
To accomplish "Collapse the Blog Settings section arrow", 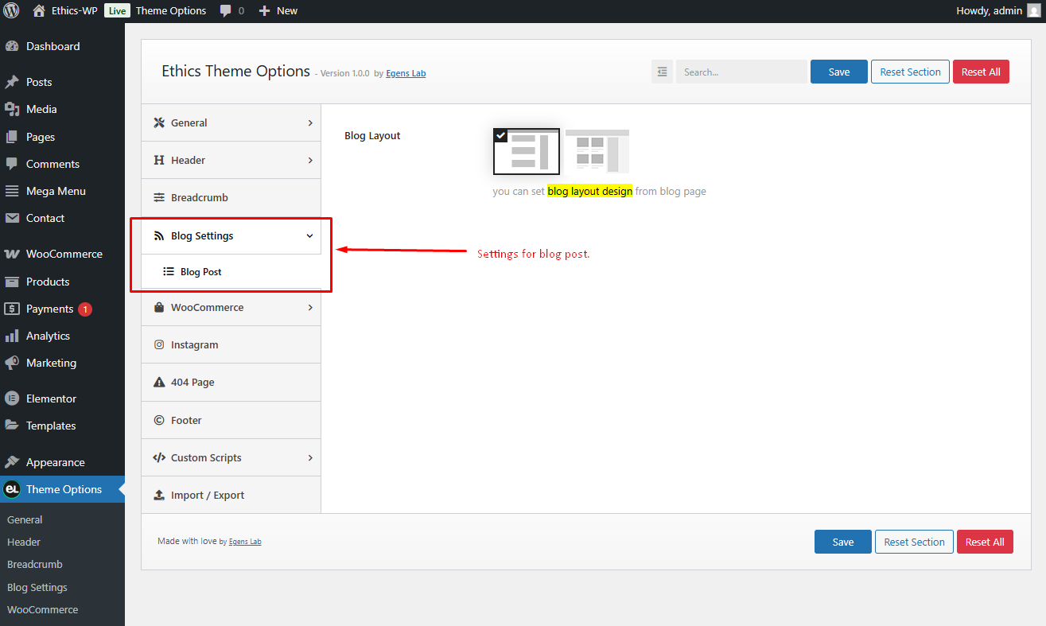I will coord(310,235).
